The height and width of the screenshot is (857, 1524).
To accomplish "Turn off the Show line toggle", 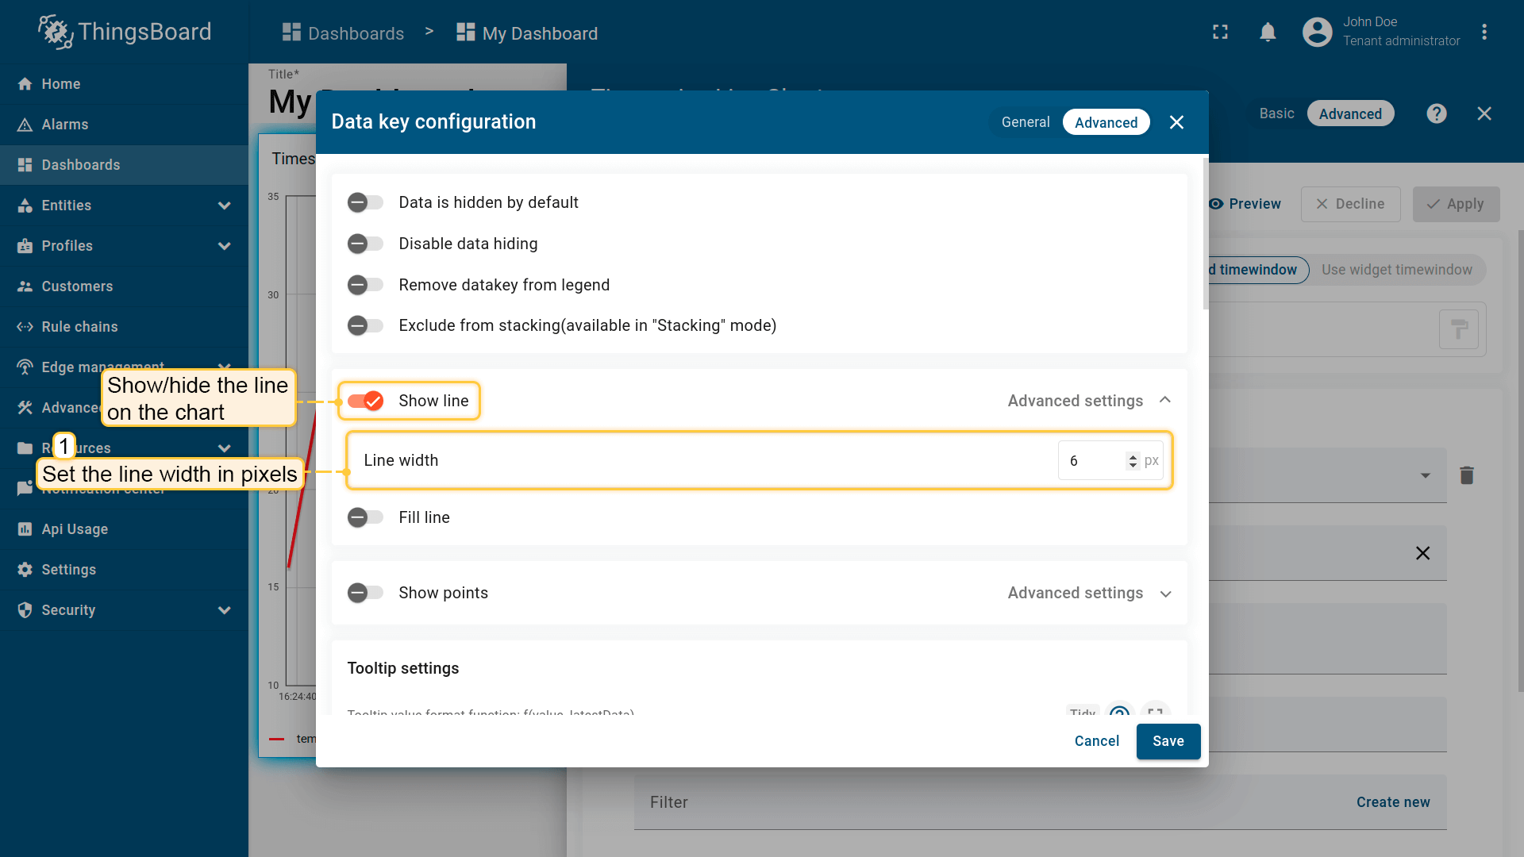I will pyautogui.click(x=366, y=402).
